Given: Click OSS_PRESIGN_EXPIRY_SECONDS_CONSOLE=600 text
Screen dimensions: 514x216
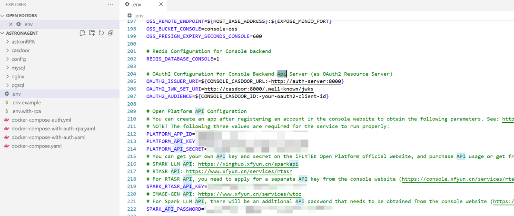Looking at the screenshot, I should pyautogui.click(x=204, y=36).
